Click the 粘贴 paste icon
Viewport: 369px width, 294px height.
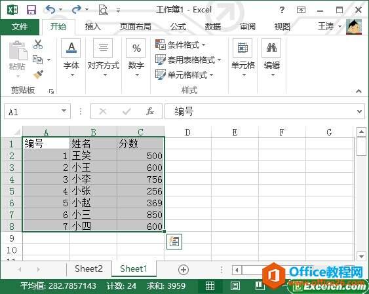pyautogui.click(x=18, y=50)
